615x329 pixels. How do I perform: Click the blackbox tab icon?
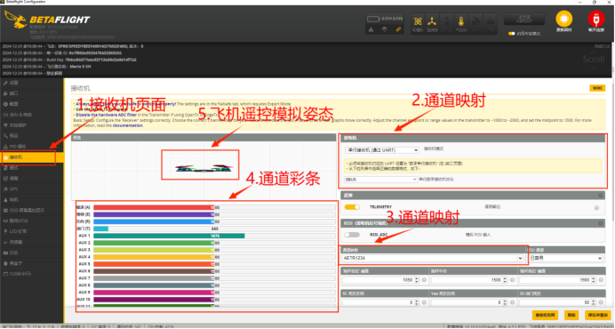click(x=5, y=263)
